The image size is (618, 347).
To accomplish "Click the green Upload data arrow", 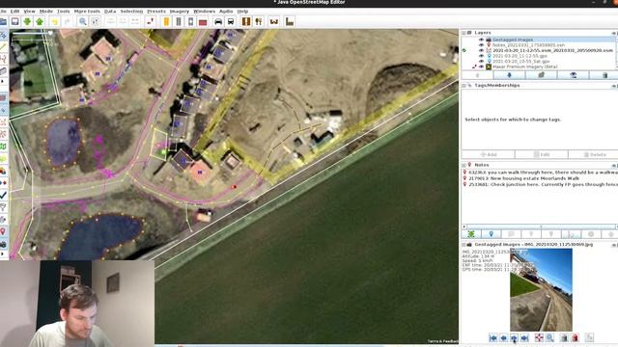I will 40,21.
